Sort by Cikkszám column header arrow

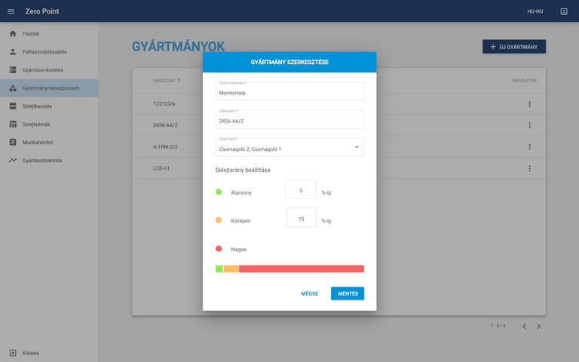(x=179, y=80)
